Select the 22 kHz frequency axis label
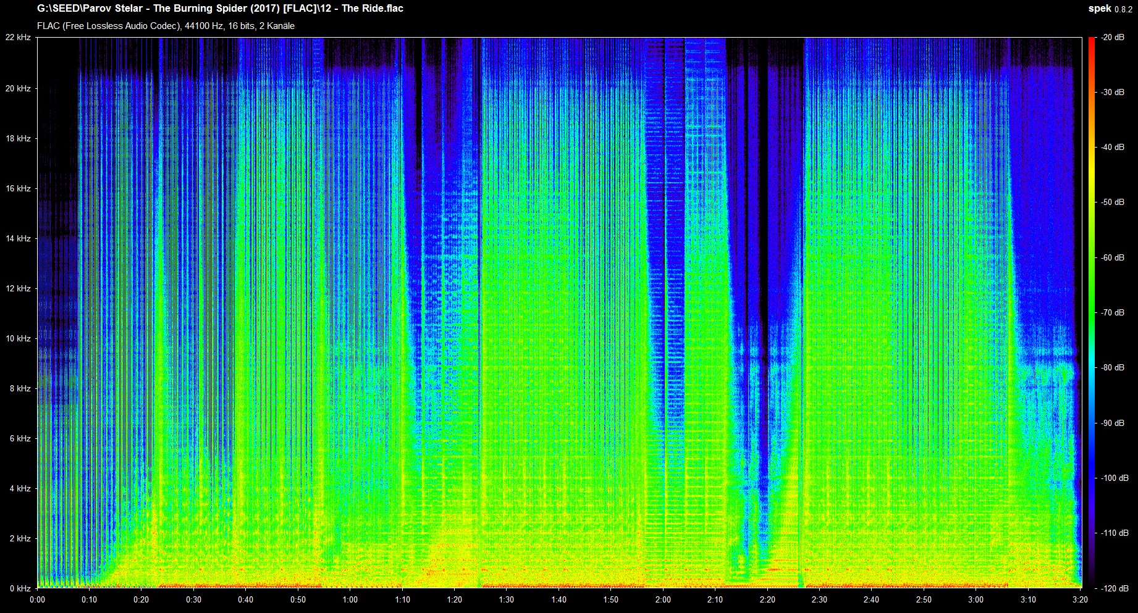Image resolution: width=1138 pixels, height=613 pixels. 19,38
